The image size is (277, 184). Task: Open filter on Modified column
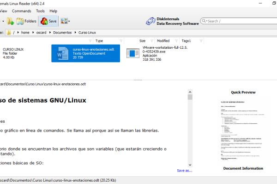pos(176,41)
